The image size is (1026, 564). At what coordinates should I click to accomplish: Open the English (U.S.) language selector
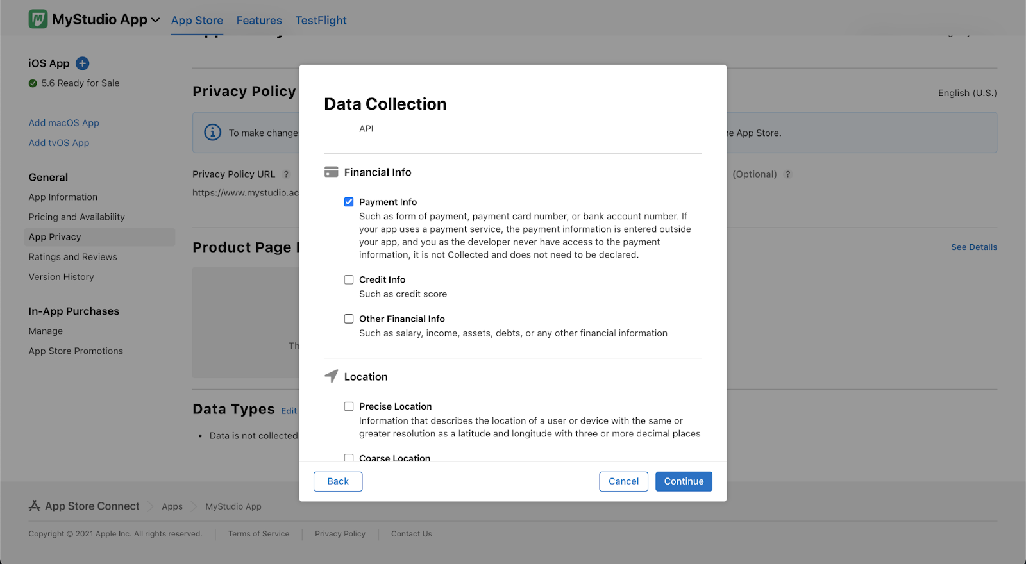click(x=968, y=93)
